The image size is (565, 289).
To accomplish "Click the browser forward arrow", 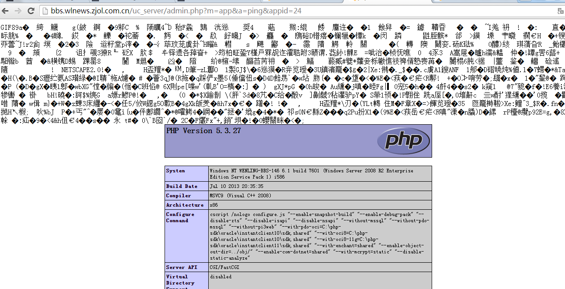I will (x=18, y=10).
